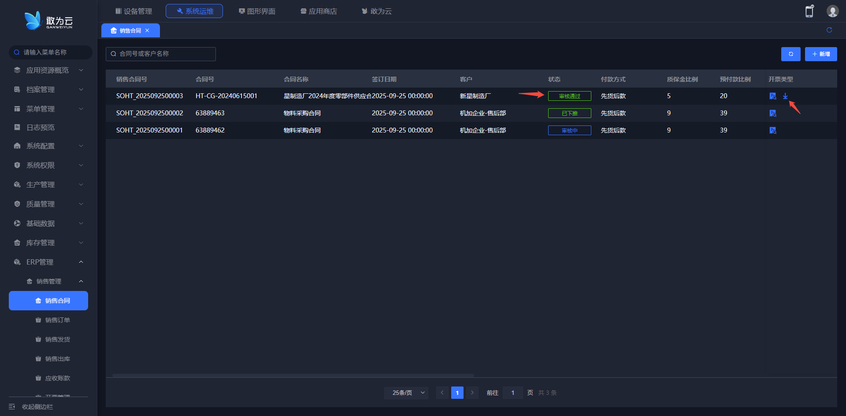Collapse the ERP管理 menu section
Viewport: 846px width, 416px height.
click(48, 262)
